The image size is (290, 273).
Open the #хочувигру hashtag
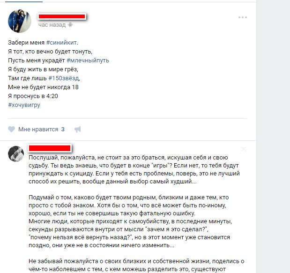[x=24, y=105]
